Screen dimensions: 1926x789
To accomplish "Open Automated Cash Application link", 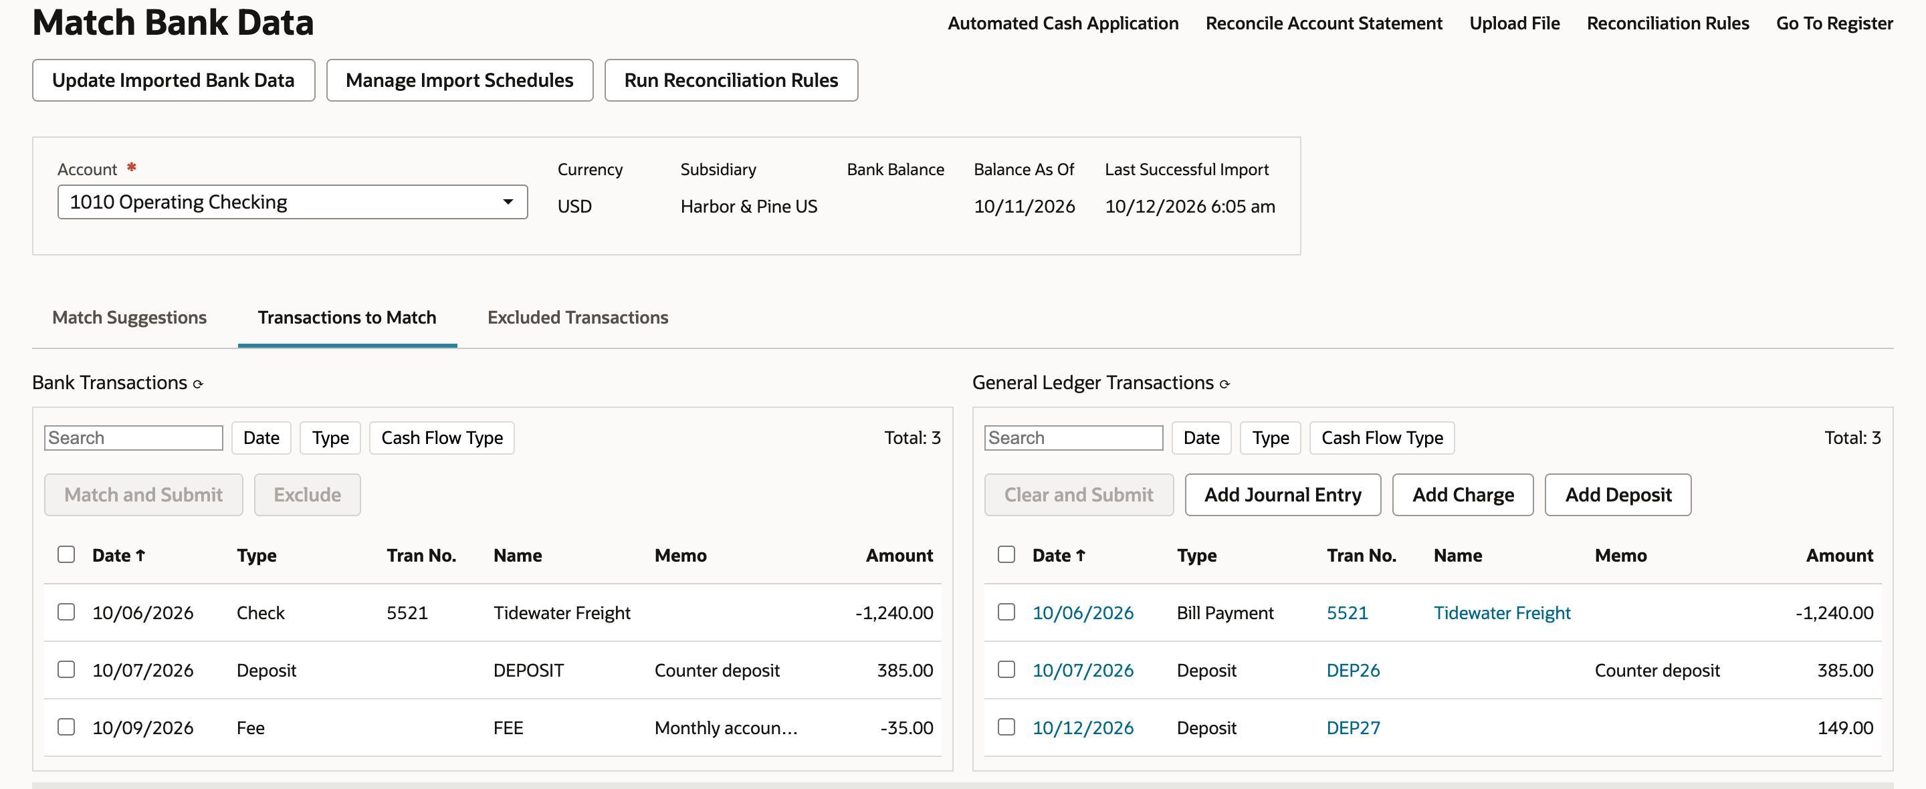I will (x=1063, y=23).
